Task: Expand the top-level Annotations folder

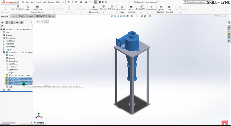Action: (1, 38)
